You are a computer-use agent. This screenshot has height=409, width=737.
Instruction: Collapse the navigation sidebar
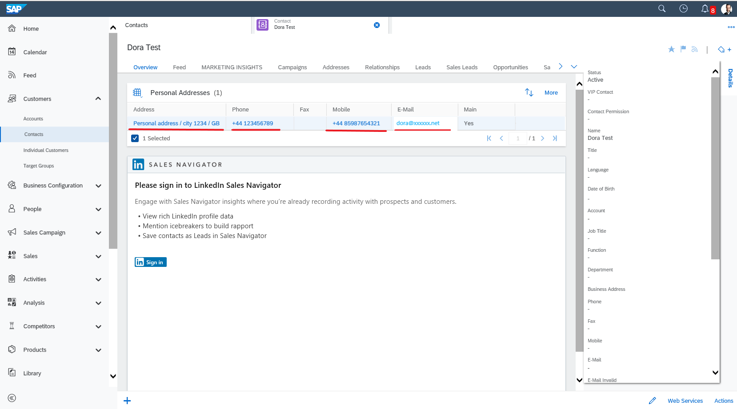[x=12, y=398]
